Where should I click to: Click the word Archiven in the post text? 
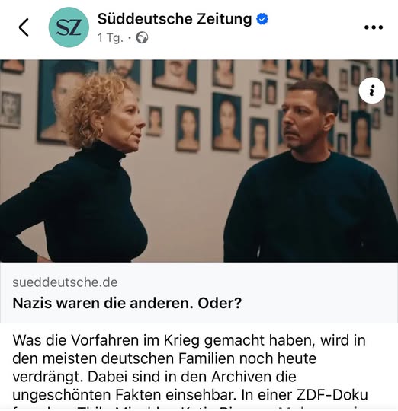[x=254, y=377]
